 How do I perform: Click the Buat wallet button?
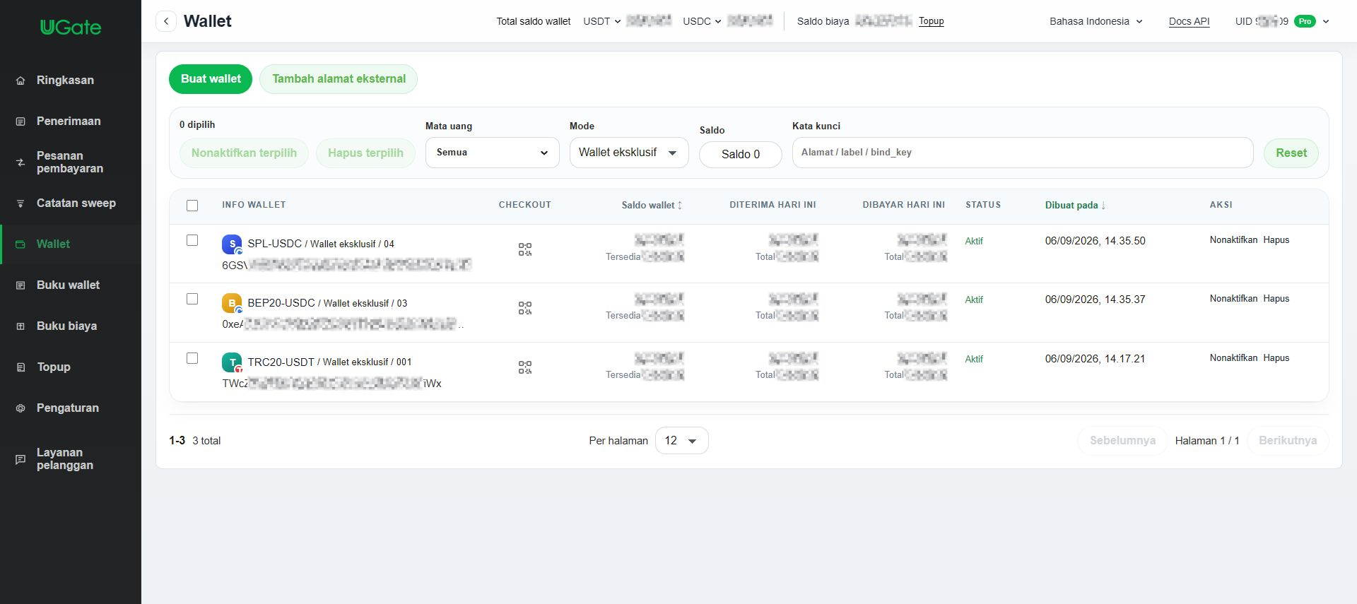pos(211,79)
